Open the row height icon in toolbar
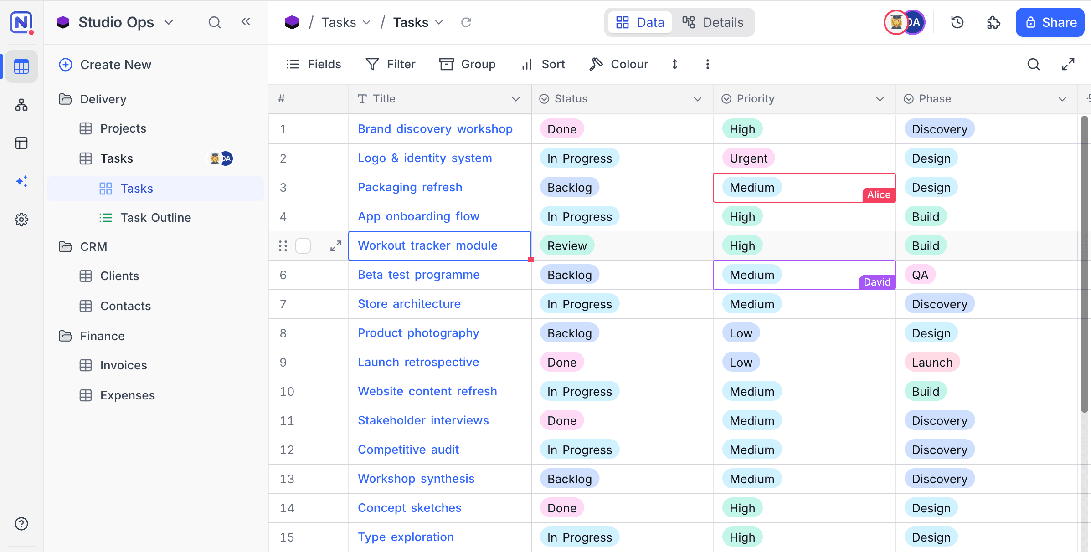This screenshot has height=552, width=1091. [x=675, y=64]
